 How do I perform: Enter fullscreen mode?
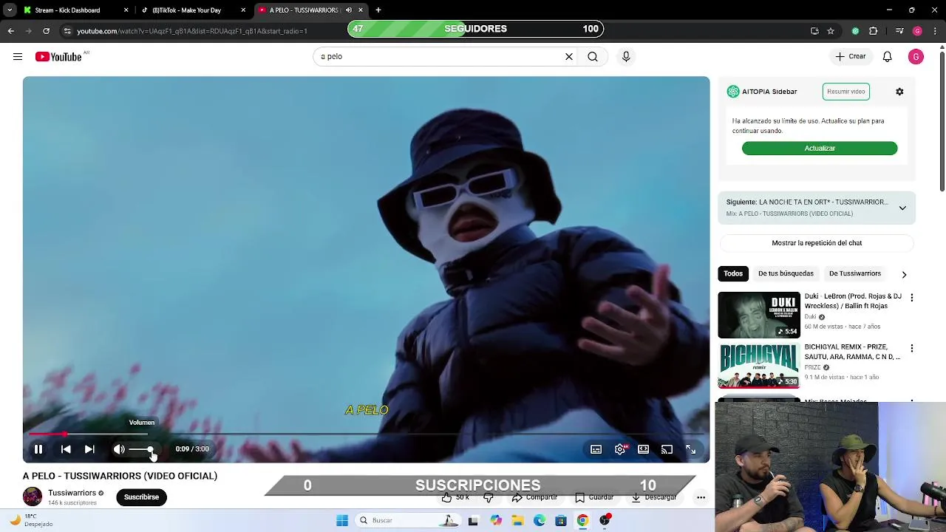tap(690, 449)
